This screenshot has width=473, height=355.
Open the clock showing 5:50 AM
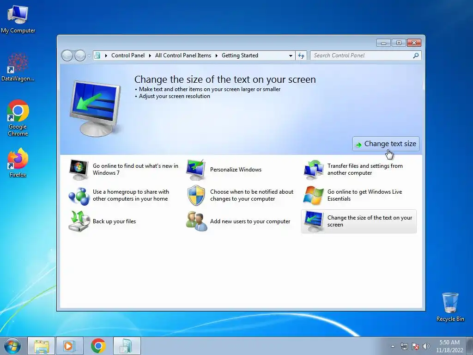[x=449, y=346]
